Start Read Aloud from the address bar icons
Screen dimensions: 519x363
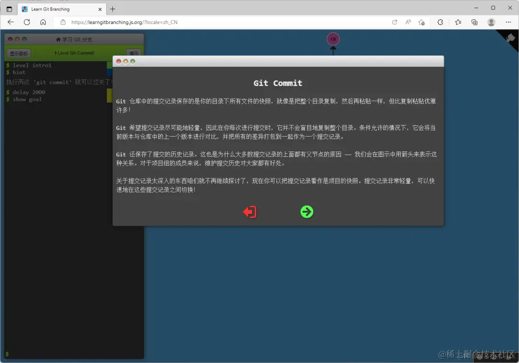coord(408,22)
